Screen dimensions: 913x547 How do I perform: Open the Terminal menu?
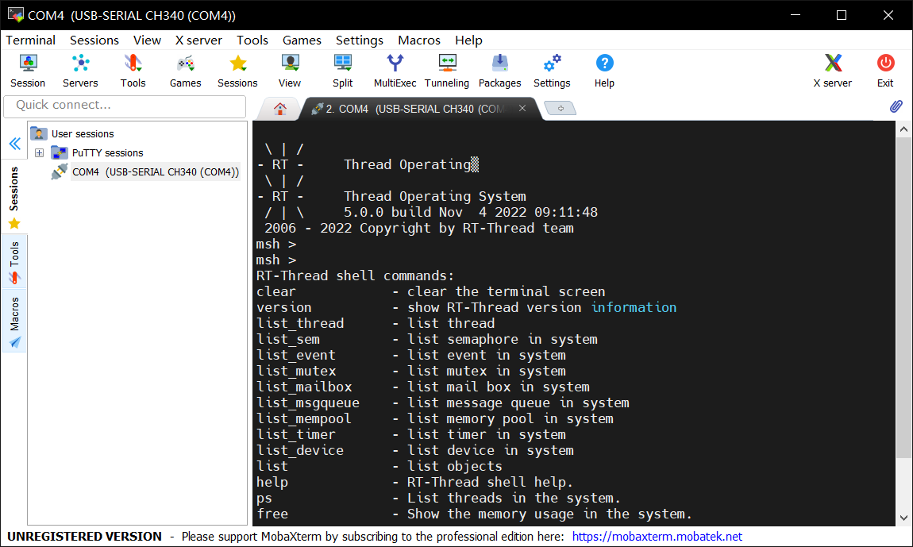(x=30, y=40)
